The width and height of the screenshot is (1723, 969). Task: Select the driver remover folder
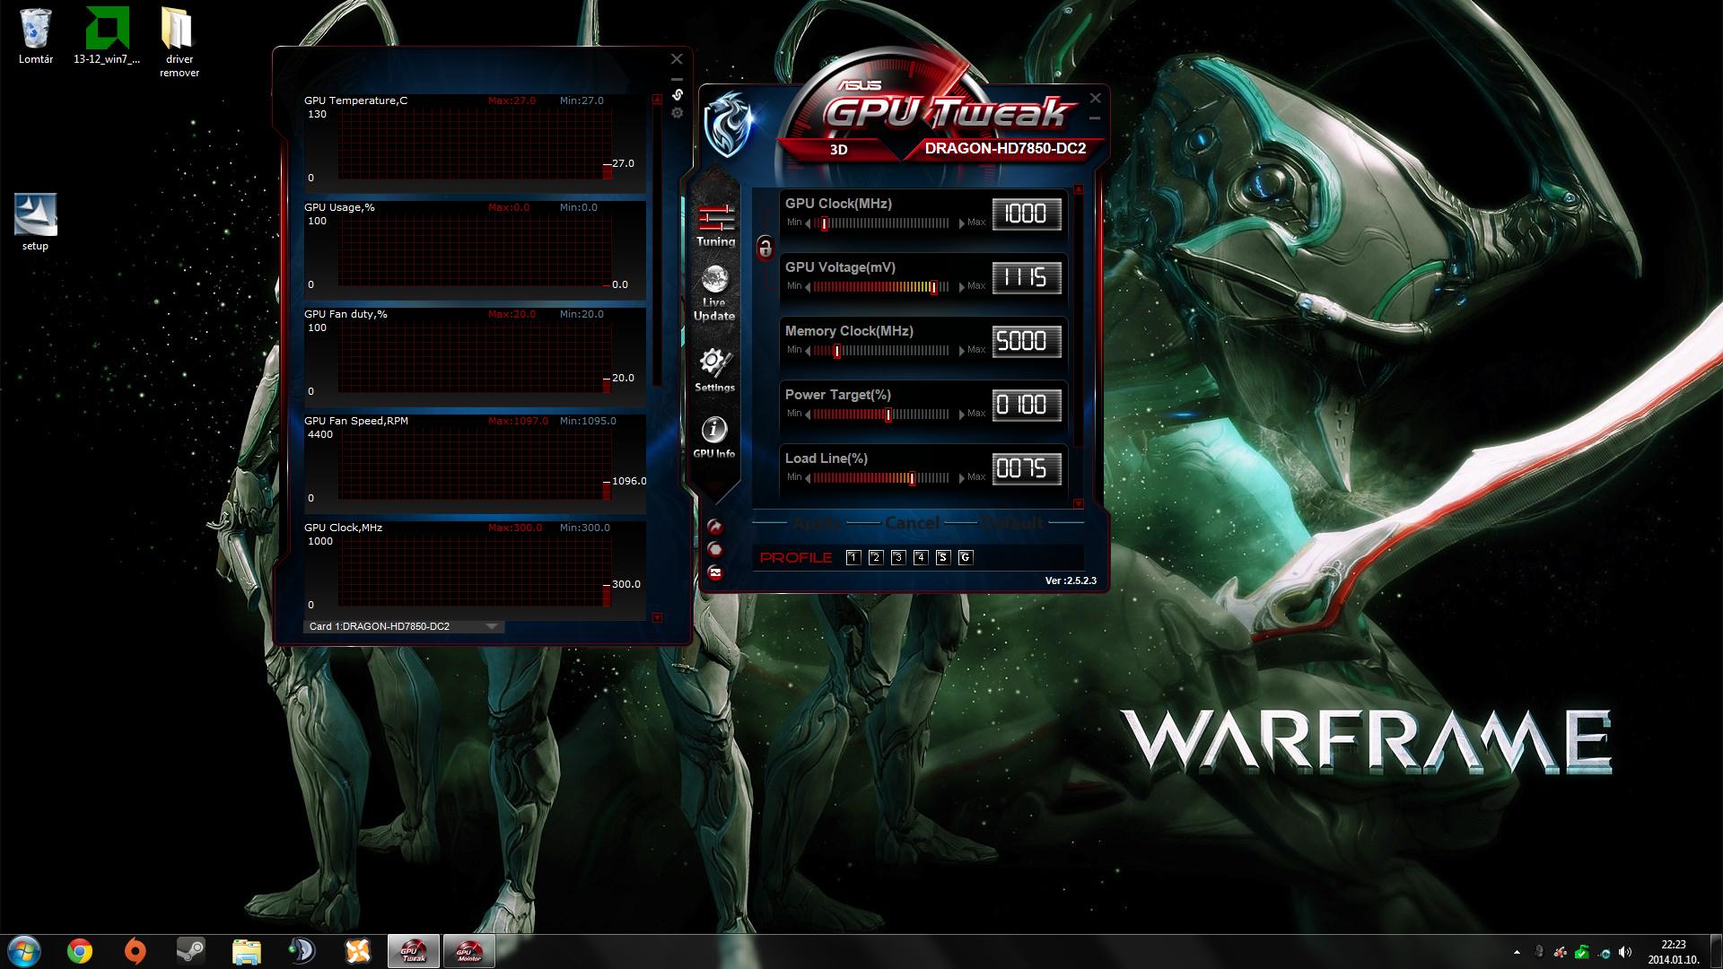click(x=179, y=43)
